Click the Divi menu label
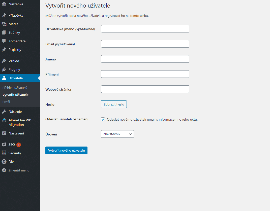Screen dimensions: 270x211 tap(12, 162)
